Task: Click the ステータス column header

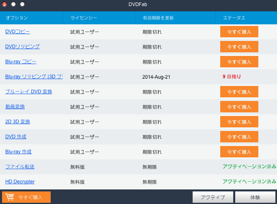Action: coord(246,18)
